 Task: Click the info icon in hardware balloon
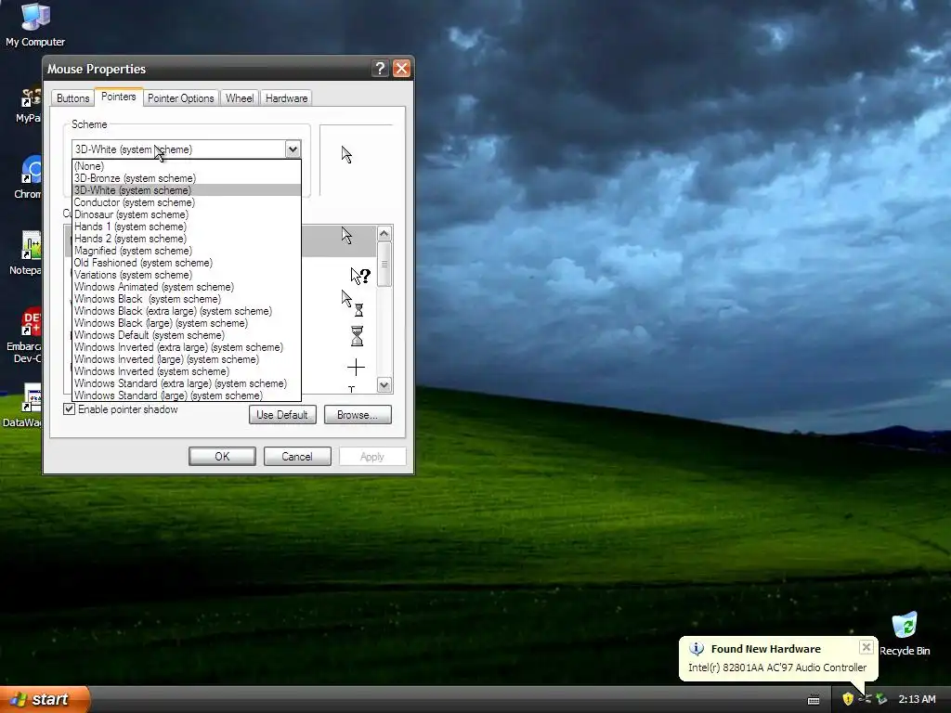tap(697, 649)
